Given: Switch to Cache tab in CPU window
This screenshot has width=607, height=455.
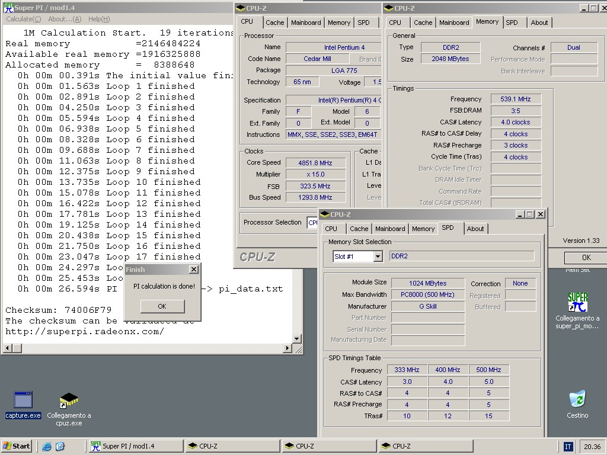Looking at the screenshot, I should pos(274,23).
